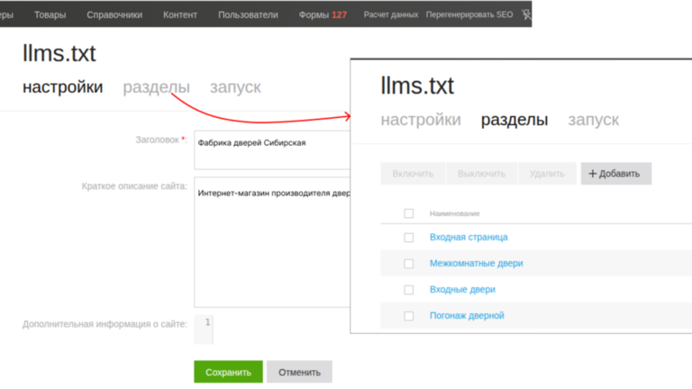Open the Формы 127 menu

coord(323,14)
